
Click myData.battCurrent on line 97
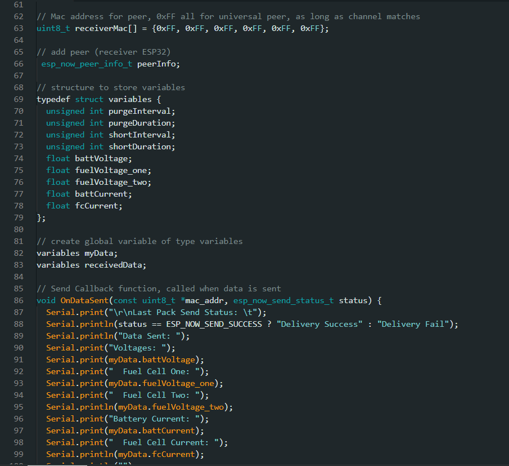(152, 431)
